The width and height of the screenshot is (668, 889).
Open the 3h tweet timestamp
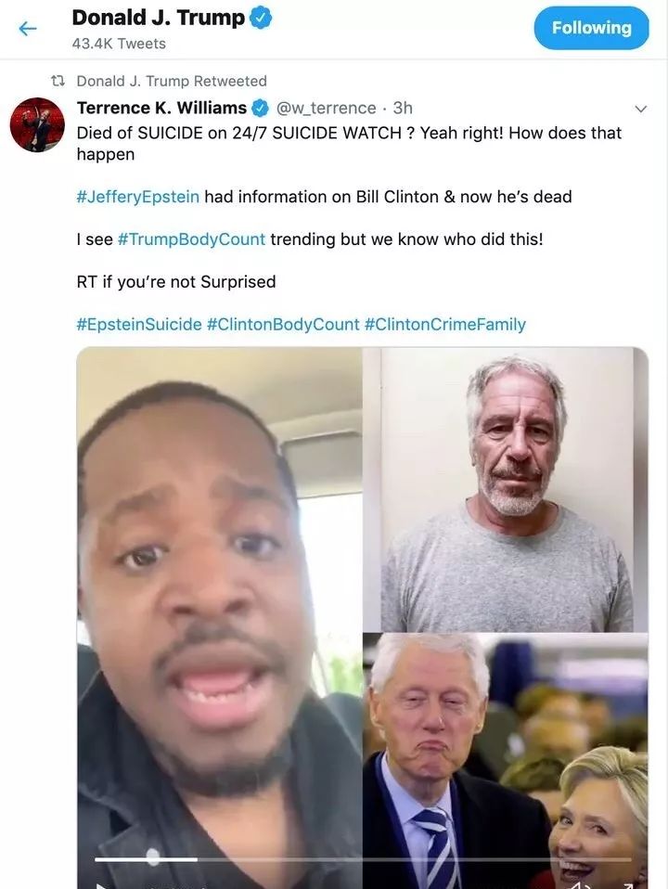click(x=403, y=108)
